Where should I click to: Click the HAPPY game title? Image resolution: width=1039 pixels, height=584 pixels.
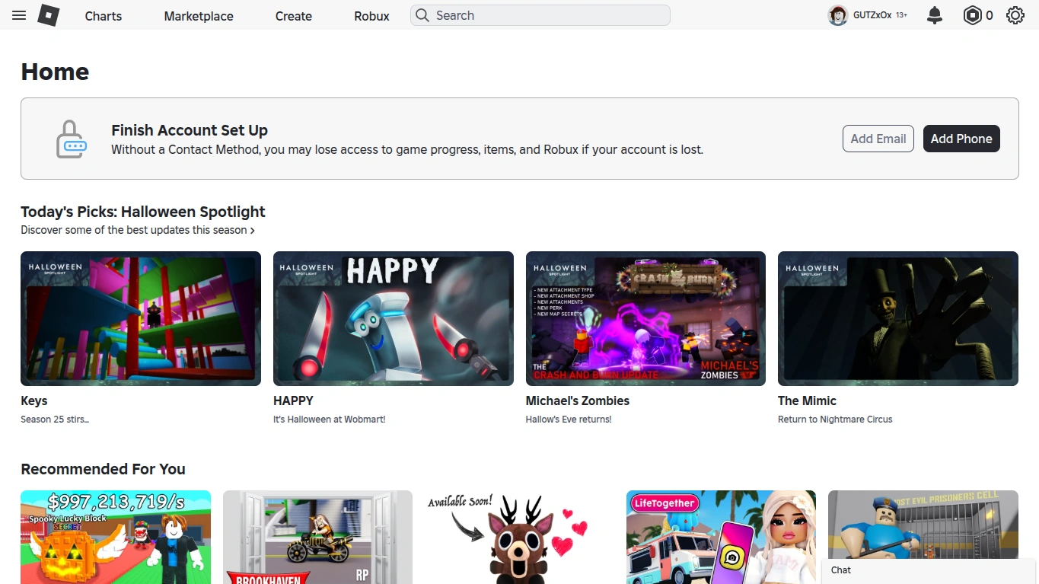pyautogui.click(x=293, y=401)
